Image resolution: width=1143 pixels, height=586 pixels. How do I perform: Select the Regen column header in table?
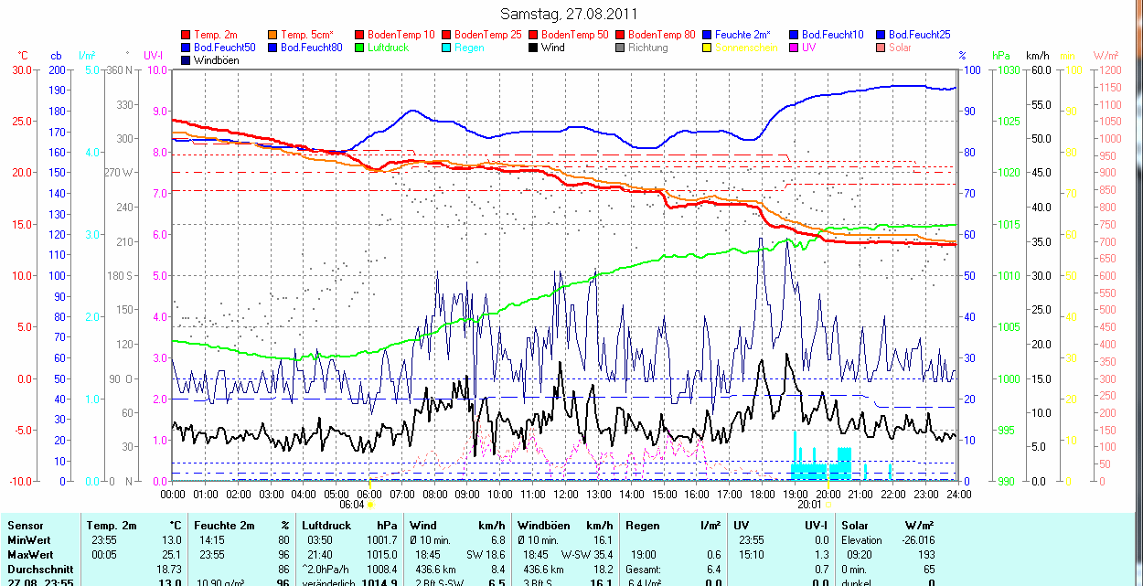pyautogui.click(x=642, y=526)
